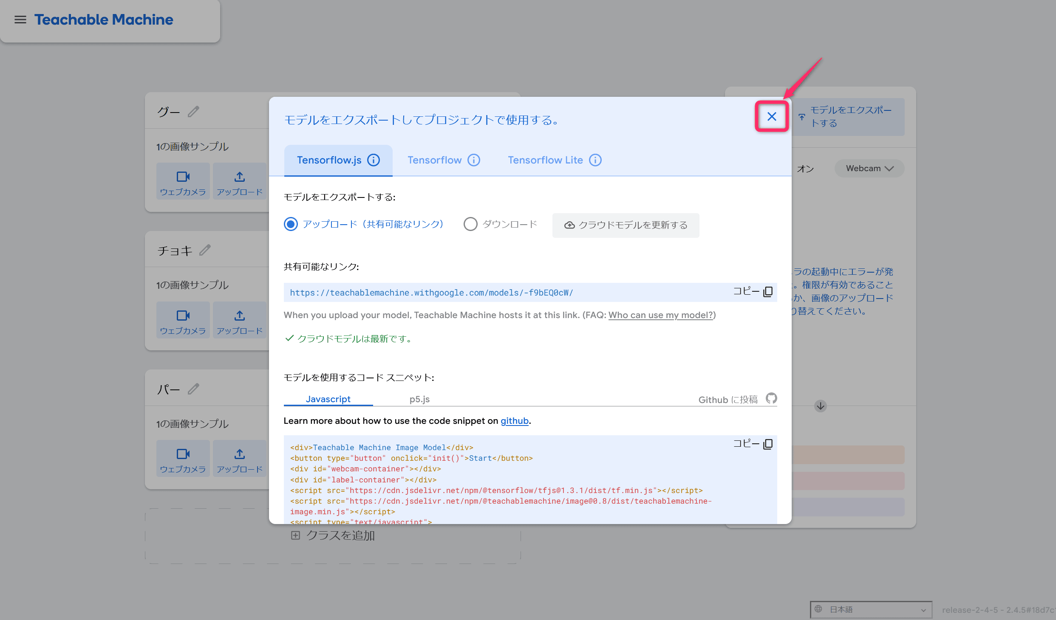Image resolution: width=1056 pixels, height=620 pixels.
Task: Click the shareable model URL field
Action: pos(506,293)
